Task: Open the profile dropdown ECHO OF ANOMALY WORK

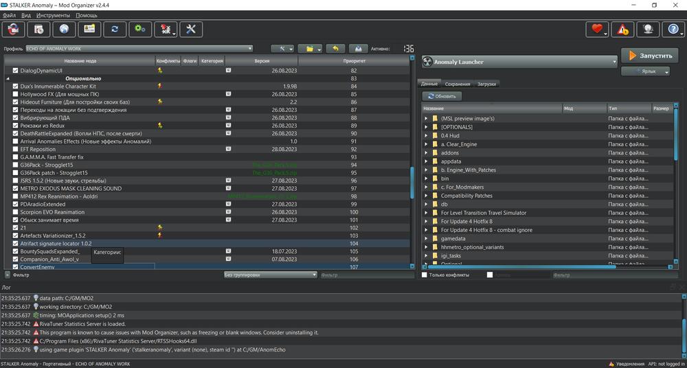Action: click(x=139, y=49)
